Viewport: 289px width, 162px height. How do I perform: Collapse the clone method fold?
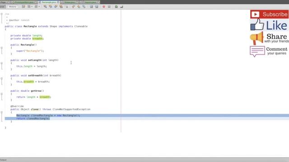pos(2,112)
